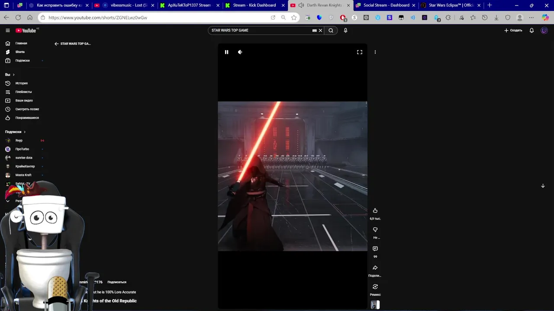Open a new browser tab
Screen dimensions: 554x311
pyautogui.click(x=490, y=5)
